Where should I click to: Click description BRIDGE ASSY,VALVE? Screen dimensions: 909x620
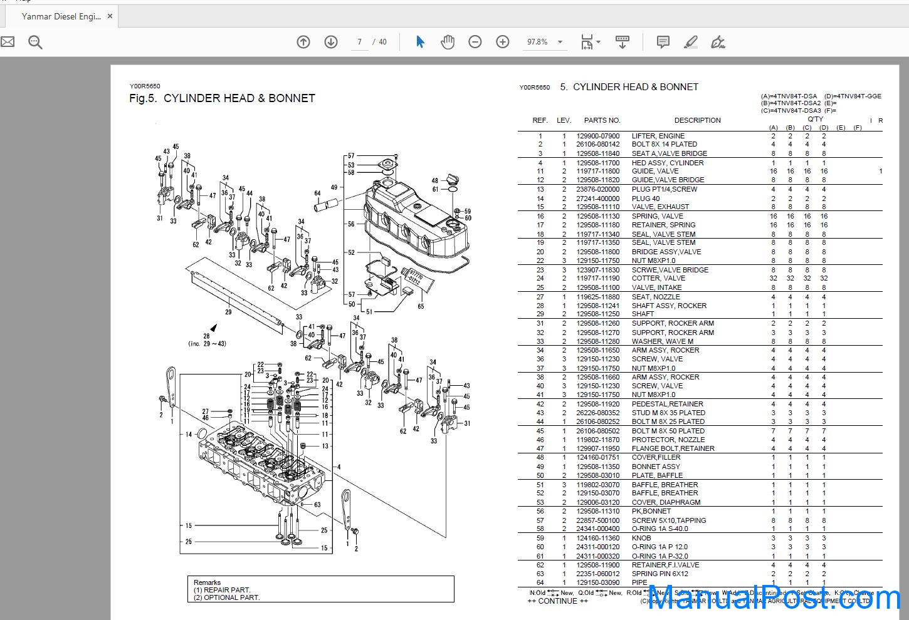[x=666, y=252]
